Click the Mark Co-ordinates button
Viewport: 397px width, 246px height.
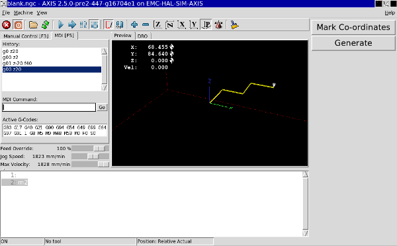click(x=353, y=27)
